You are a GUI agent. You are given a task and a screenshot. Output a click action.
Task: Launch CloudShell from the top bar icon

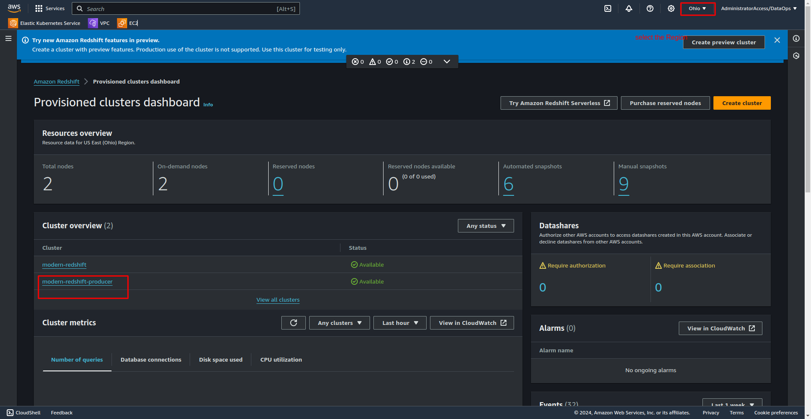pos(608,8)
